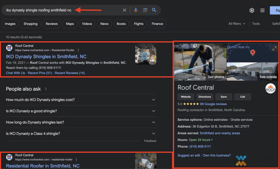Screen dimensions: 280x169
Task: Switch to the Reviews tab
Action: click(x=52, y=24)
